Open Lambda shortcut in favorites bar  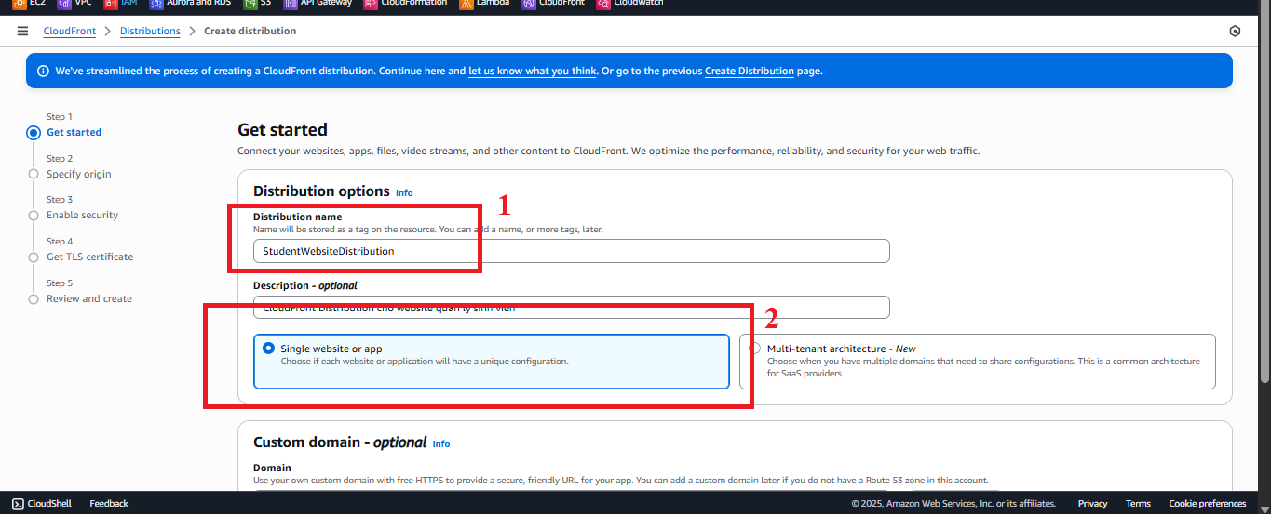484,4
